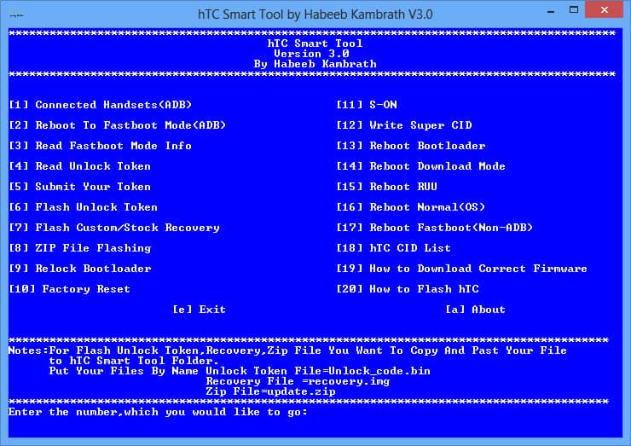
Task: Click the 'Notes:For Flash Unlock Token' line
Action: (x=287, y=350)
